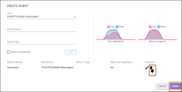Check the Mark as Superbot checkbox
The height and width of the screenshot is (92, 182).
[8, 52]
